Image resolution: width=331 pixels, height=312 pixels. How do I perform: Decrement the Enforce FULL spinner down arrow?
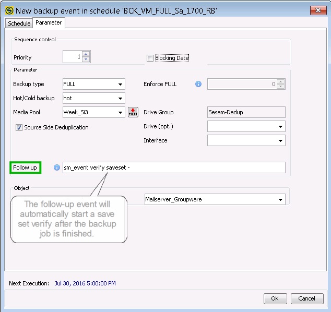tap(280, 86)
